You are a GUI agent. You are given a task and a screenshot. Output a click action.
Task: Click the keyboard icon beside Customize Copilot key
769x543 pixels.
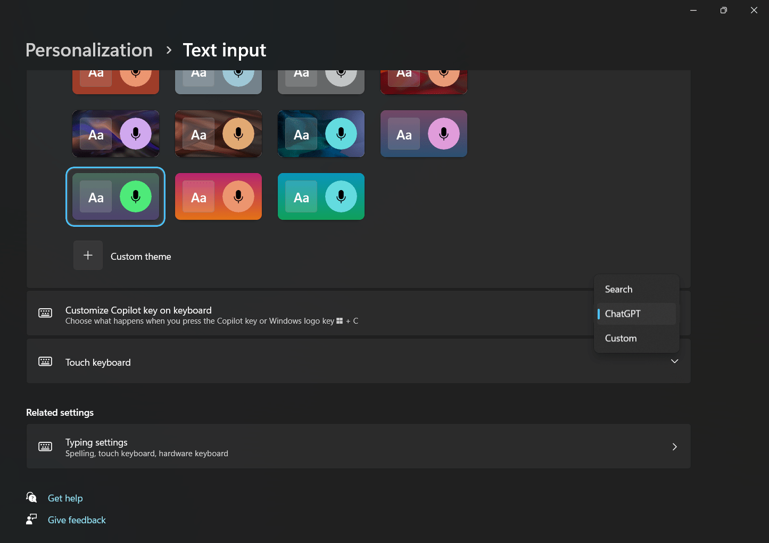45,313
